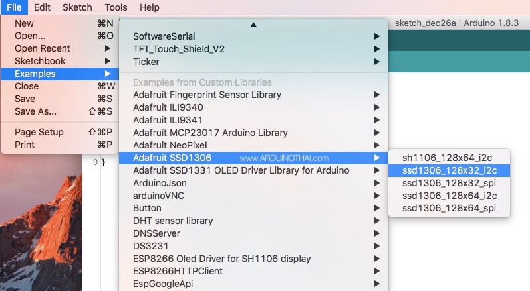Open the Tools menu
This screenshot has height=291, width=530.
116,7
